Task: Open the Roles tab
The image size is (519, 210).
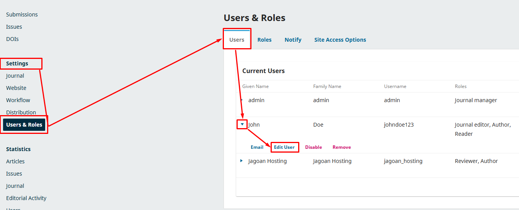Action: coord(264,40)
